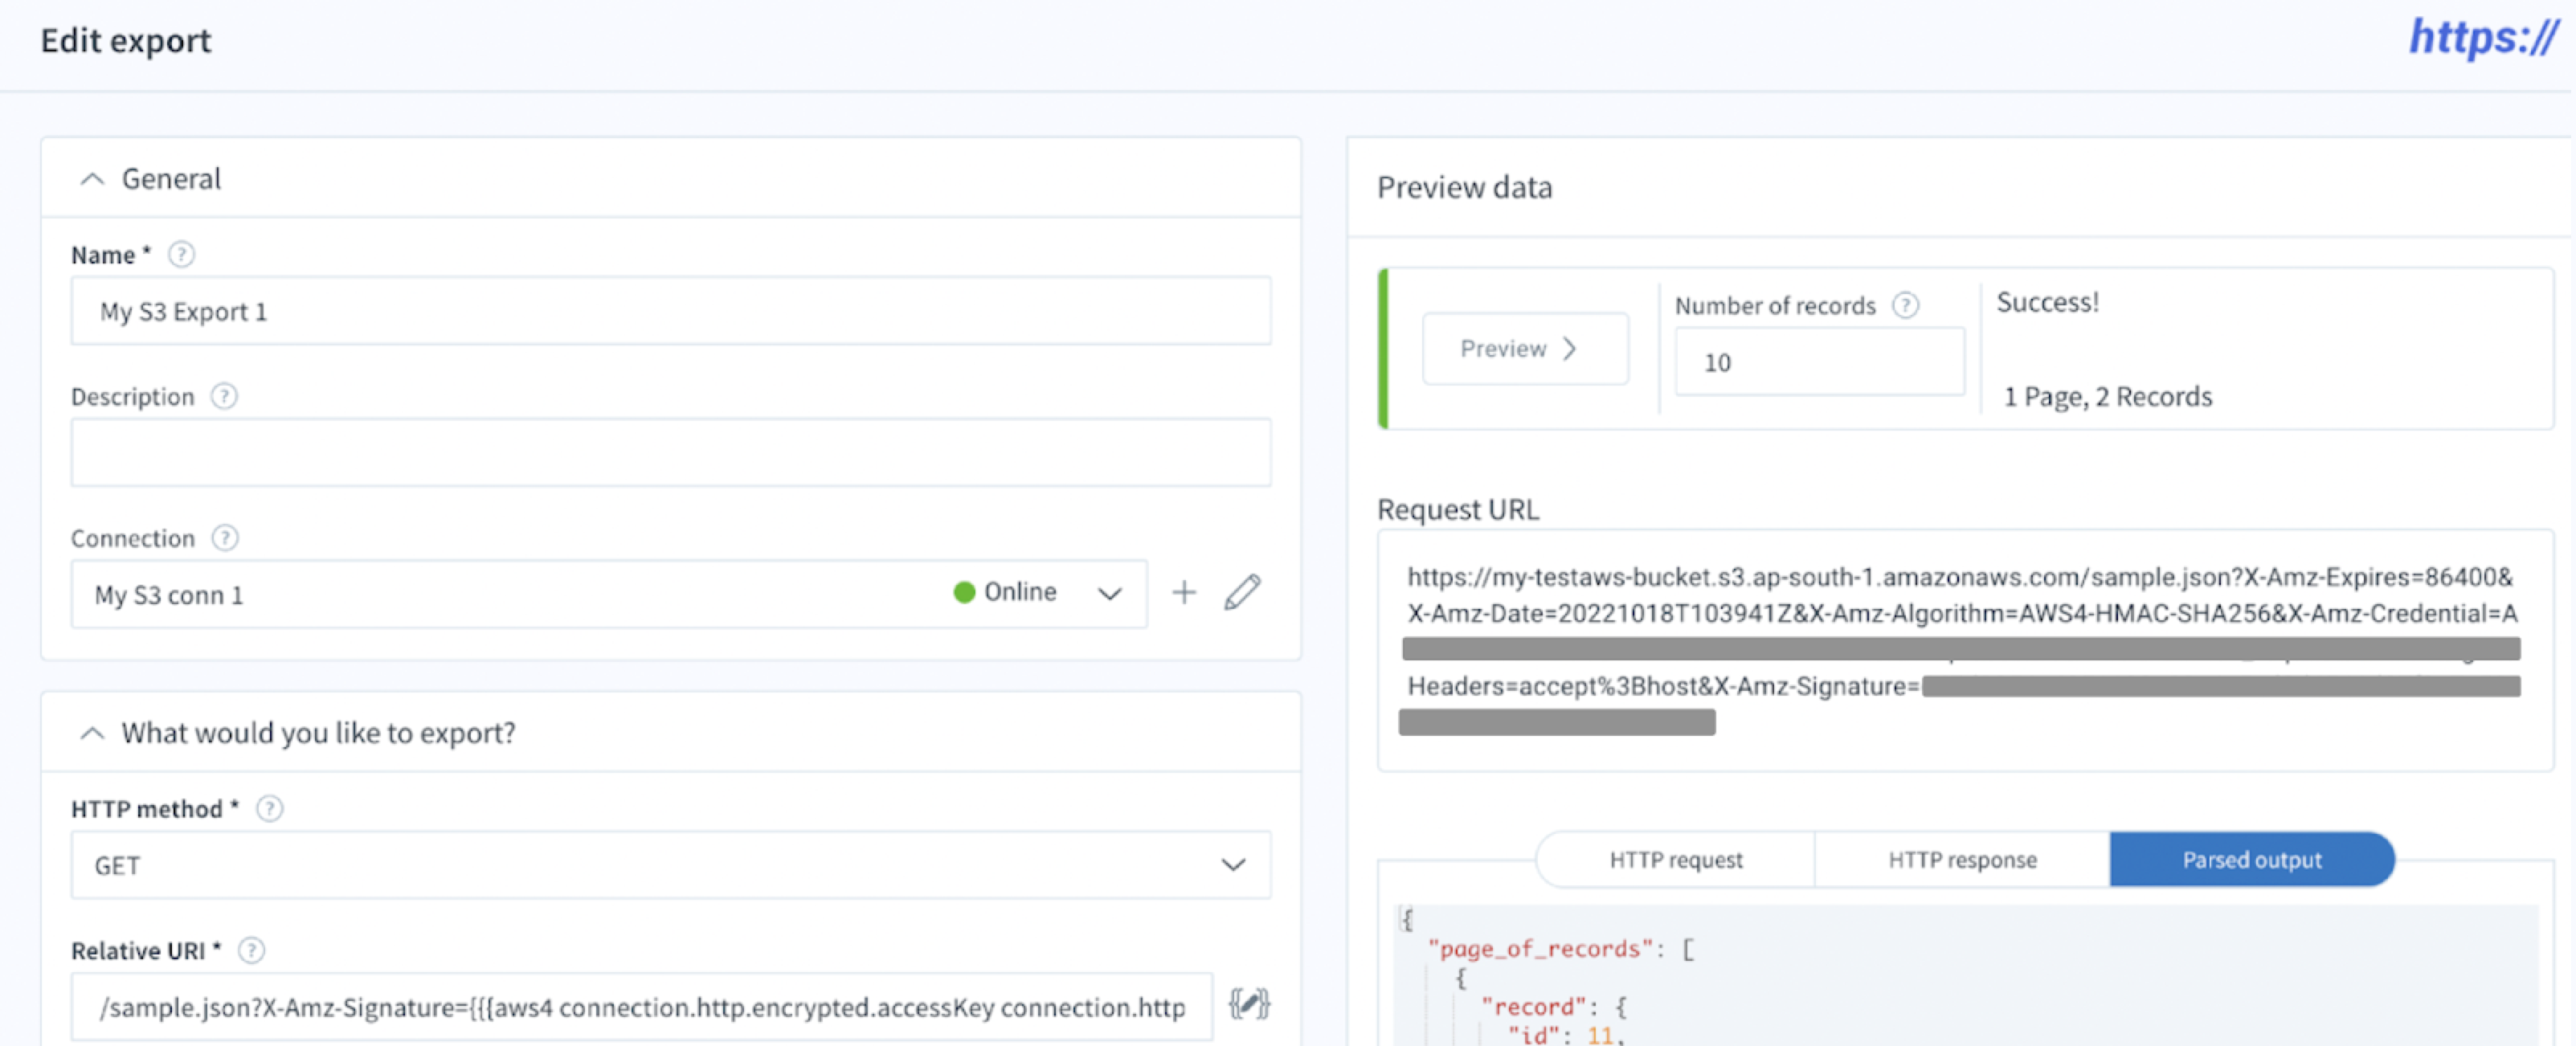Switch to the HTTP response tab

point(1961,859)
